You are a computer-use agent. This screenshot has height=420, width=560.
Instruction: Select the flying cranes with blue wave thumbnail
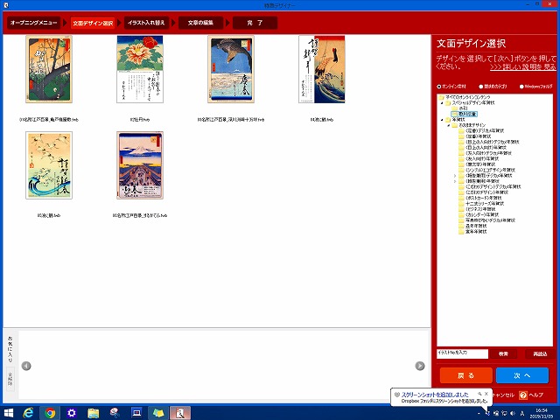pyautogui.click(x=49, y=165)
